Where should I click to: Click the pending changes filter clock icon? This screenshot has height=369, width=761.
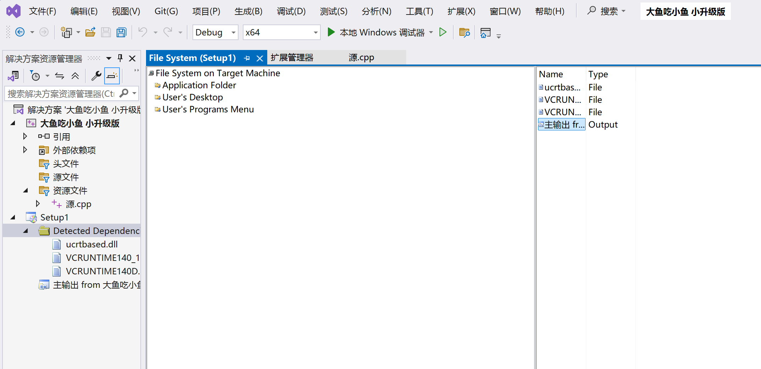(x=35, y=76)
